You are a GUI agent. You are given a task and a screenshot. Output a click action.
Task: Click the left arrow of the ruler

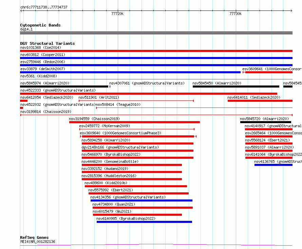click(x=21, y=11)
